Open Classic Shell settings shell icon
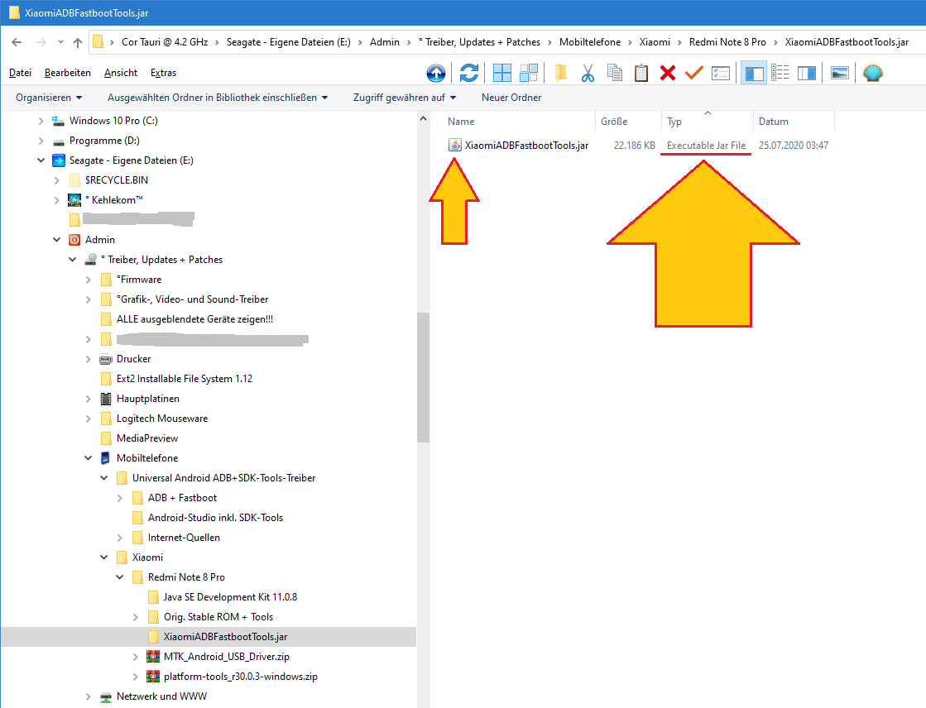926x708 pixels. (872, 74)
